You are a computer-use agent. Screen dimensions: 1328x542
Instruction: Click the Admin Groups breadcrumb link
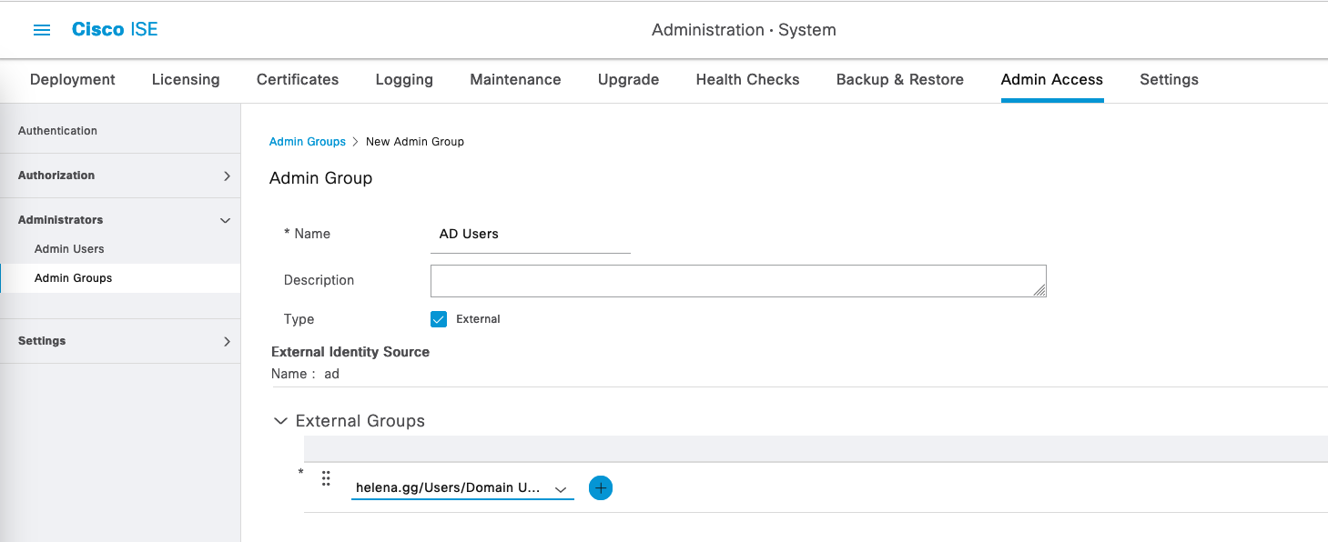click(x=308, y=142)
